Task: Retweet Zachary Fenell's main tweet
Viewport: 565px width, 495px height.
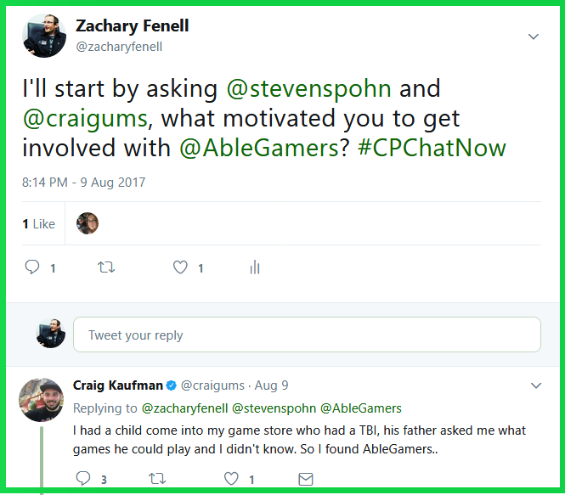Action: (106, 267)
